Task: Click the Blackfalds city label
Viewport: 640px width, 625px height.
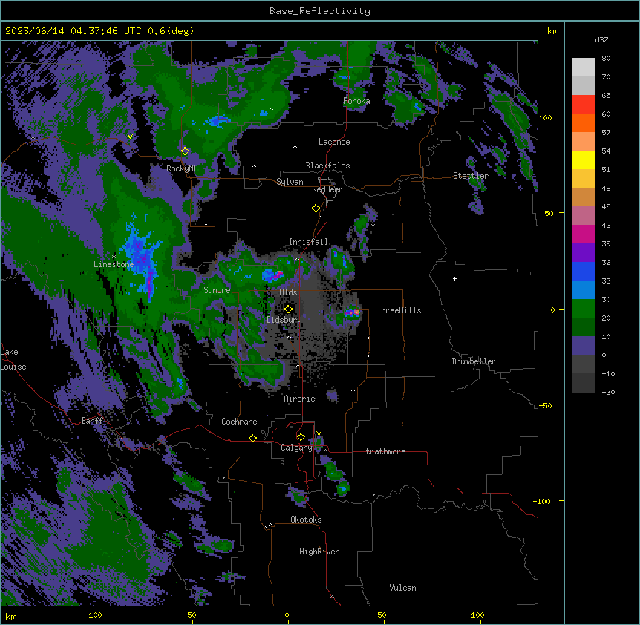Action: point(327,166)
